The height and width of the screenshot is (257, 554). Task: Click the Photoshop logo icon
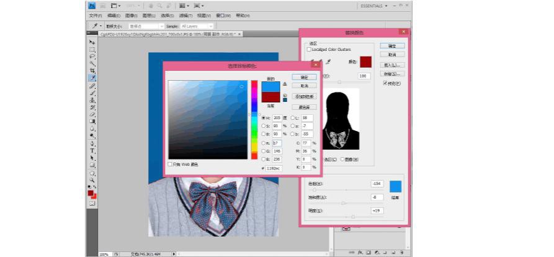(92, 6)
